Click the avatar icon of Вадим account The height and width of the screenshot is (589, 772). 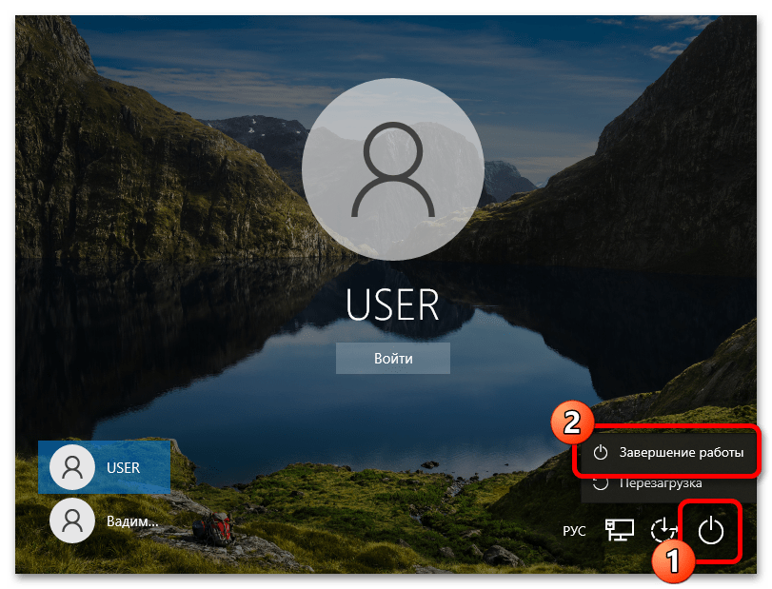point(72,520)
